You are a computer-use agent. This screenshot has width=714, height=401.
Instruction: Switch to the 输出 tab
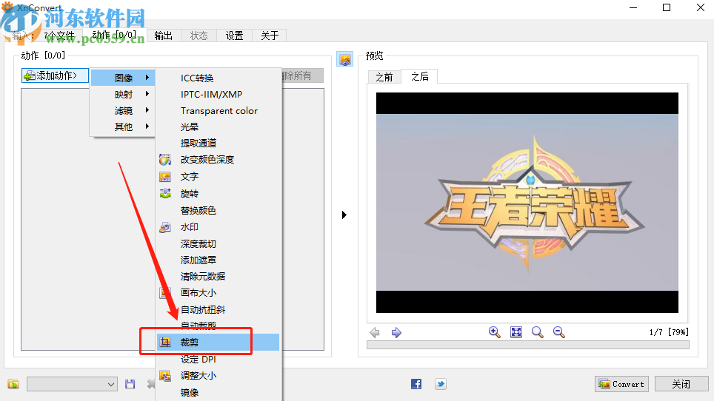click(x=164, y=36)
